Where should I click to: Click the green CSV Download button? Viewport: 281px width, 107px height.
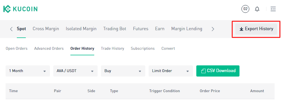(218, 71)
